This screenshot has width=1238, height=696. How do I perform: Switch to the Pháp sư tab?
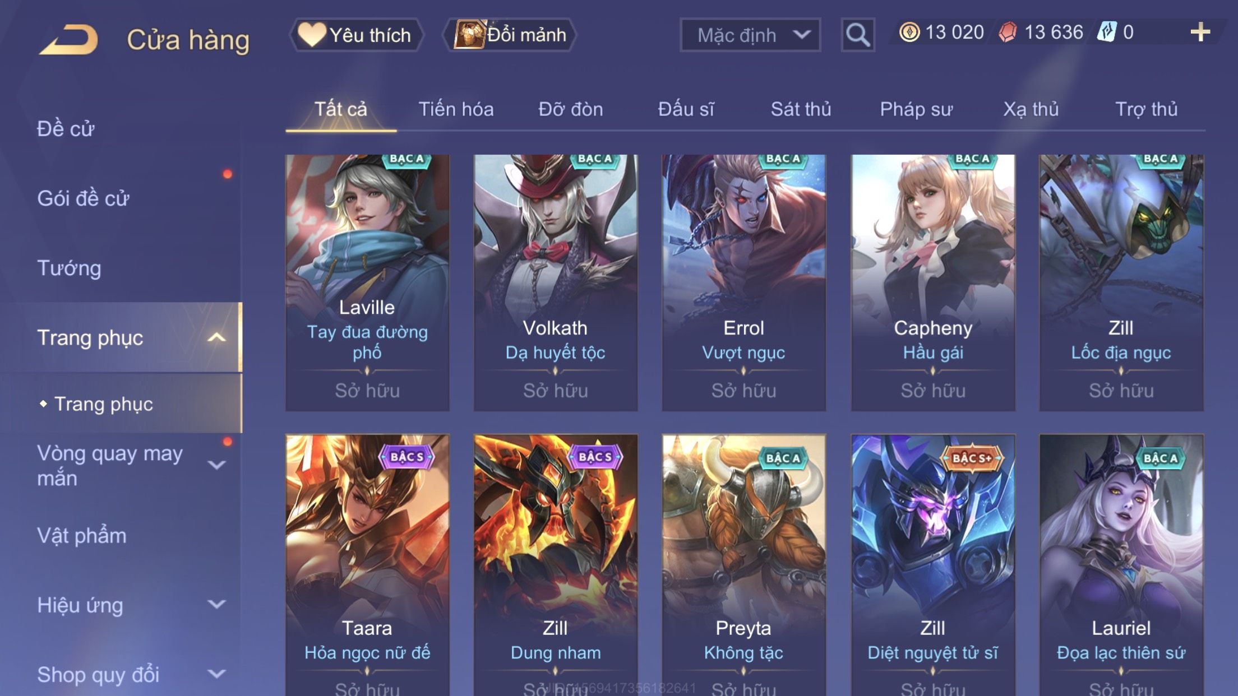coord(916,109)
